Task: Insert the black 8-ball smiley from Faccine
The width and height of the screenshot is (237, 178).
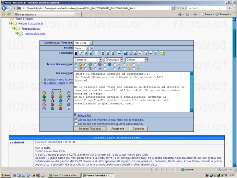Action: 52,101
